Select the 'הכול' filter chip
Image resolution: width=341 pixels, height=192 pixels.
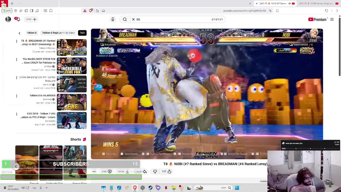tap(82, 33)
